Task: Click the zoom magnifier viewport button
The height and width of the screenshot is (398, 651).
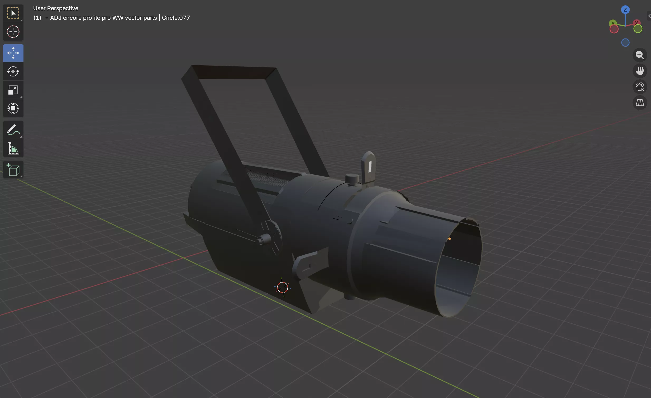Action: [640, 55]
